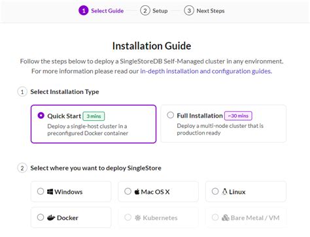
Task: Go to the Setup step label
Action: pyautogui.click(x=160, y=10)
